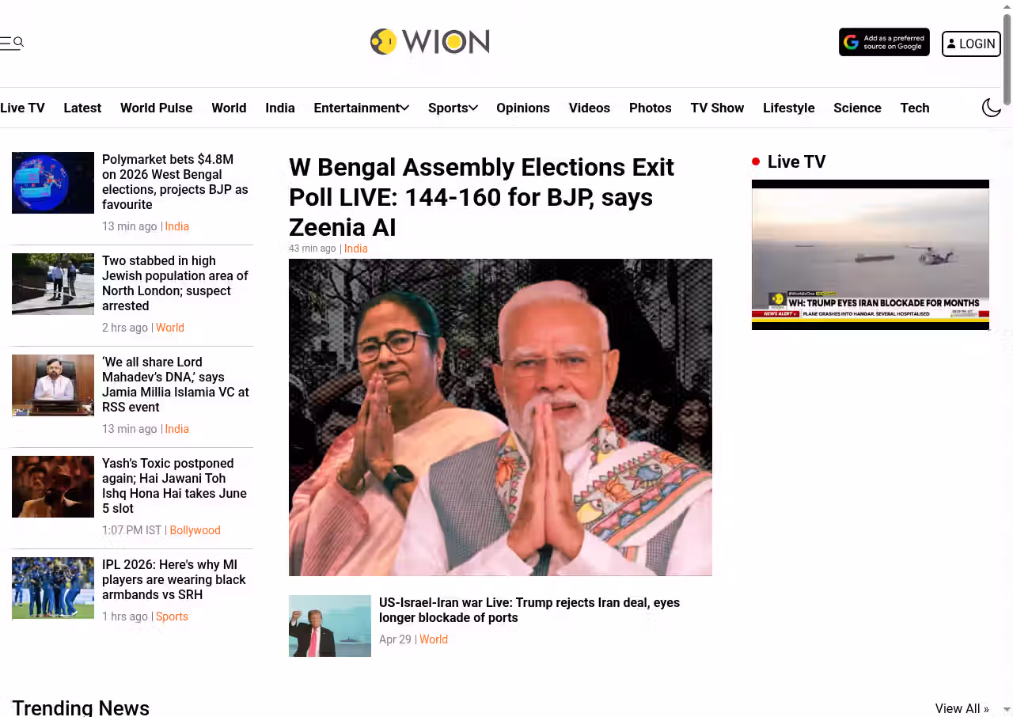1013x717 pixels.
Task: Toggle dark mode with the moon icon
Action: [991, 108]
